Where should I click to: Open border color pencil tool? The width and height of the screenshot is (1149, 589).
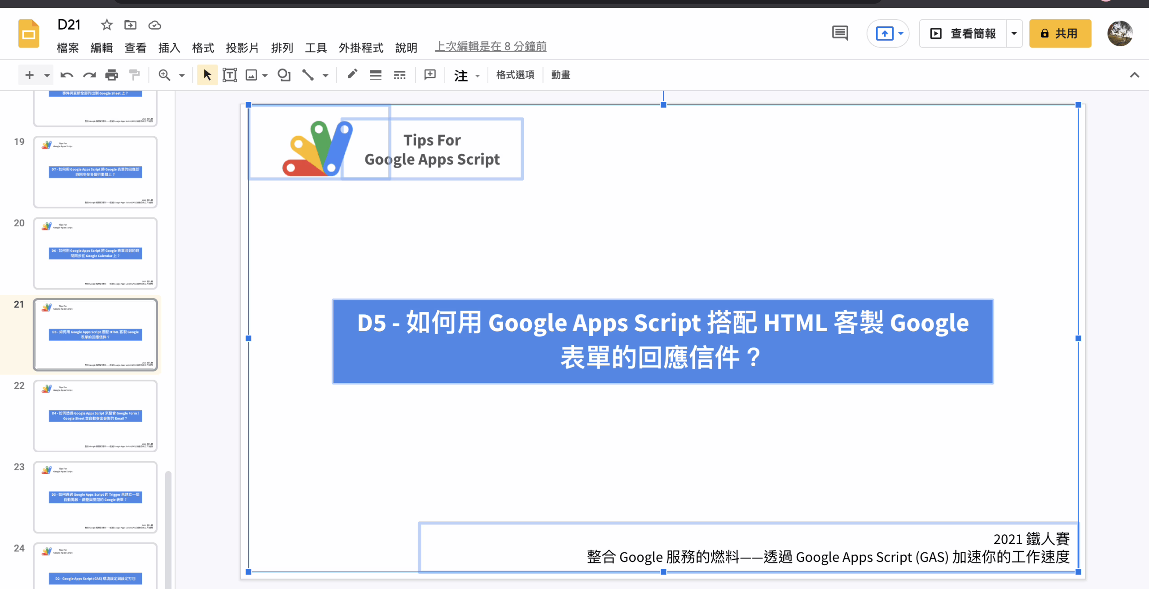pyautogui.click(x=352, y=74)
